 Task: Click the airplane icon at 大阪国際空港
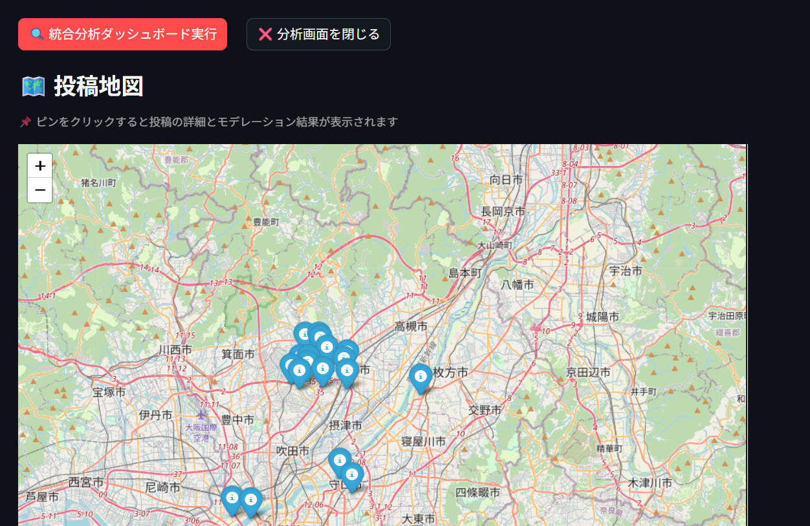coord(202,414)
